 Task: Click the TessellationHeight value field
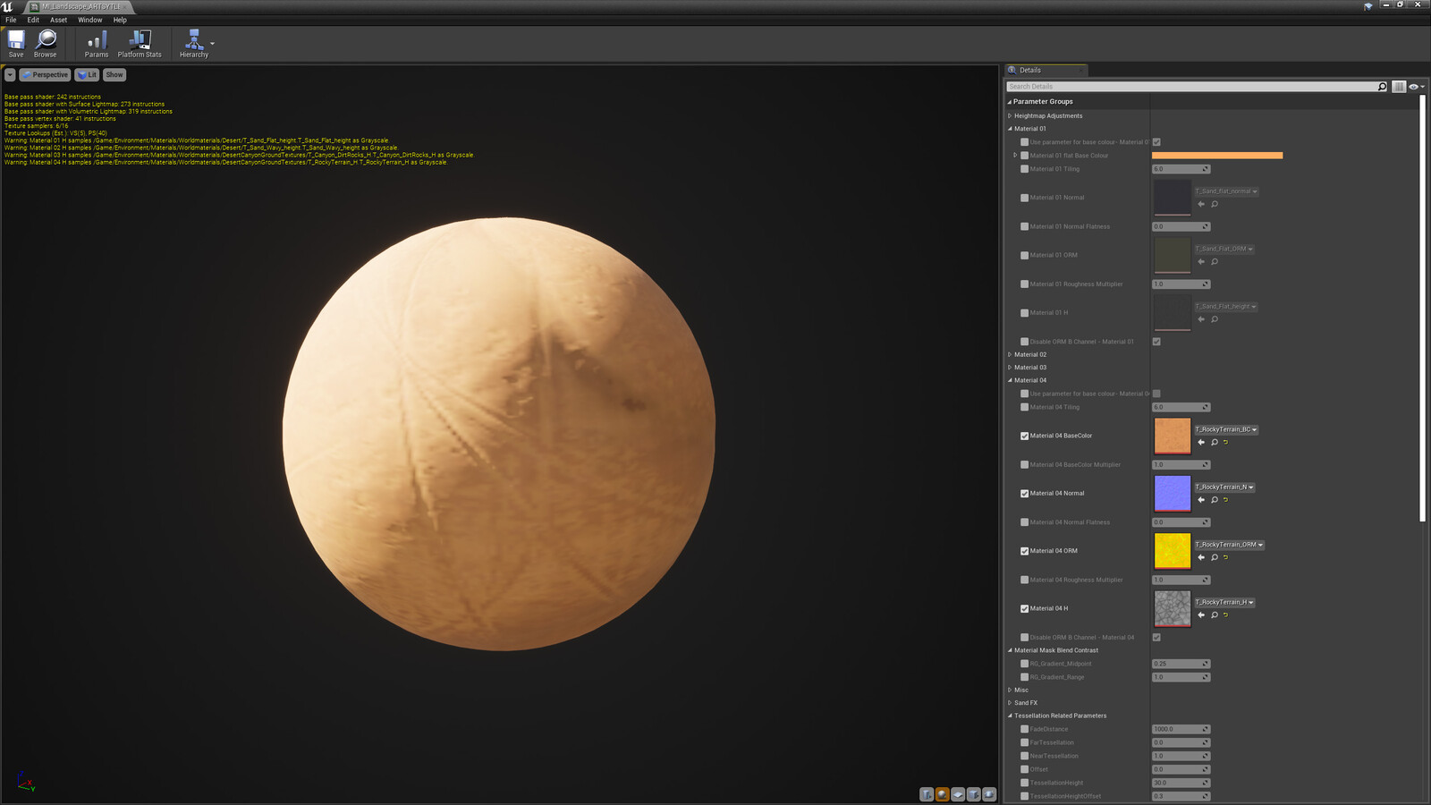click(x=1181, y=783)
